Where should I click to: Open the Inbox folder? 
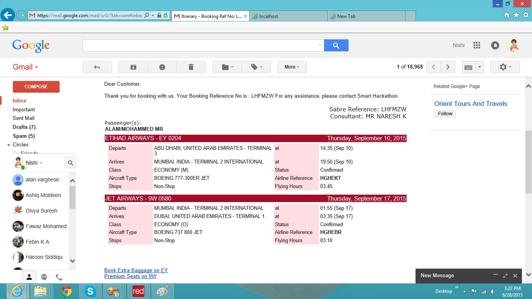click(19, 100)
